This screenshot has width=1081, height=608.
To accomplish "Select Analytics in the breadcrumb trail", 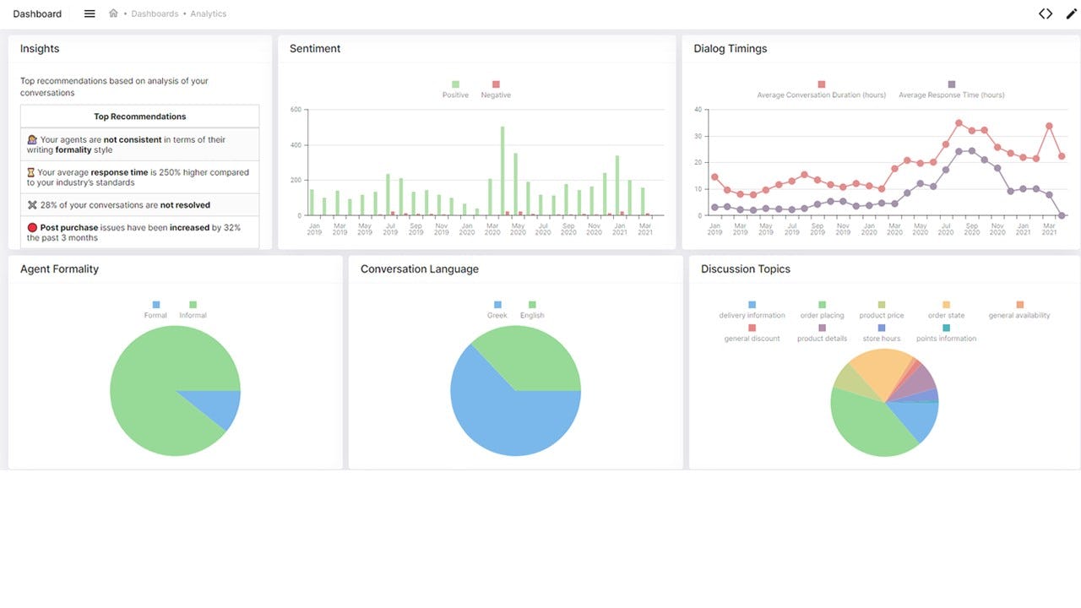I will [x=209, y=14].
